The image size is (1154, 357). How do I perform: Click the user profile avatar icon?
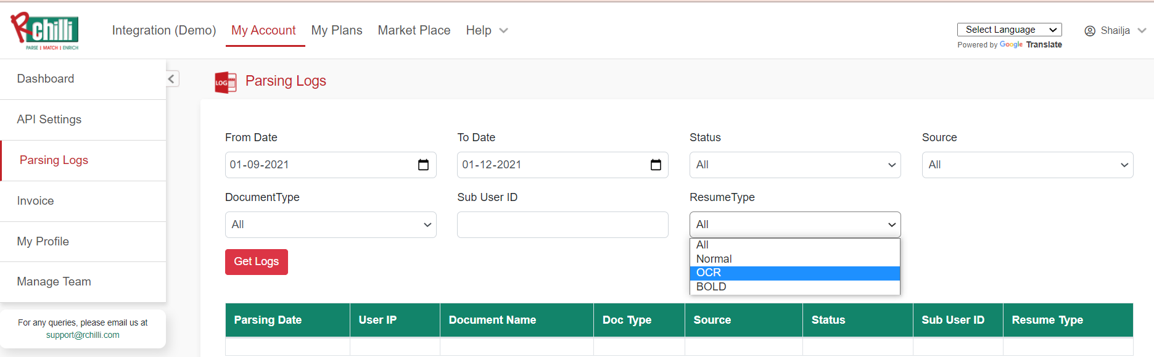coord(1090,31)
